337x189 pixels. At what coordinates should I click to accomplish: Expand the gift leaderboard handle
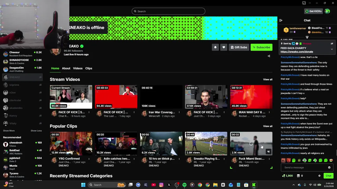[307, 37]
